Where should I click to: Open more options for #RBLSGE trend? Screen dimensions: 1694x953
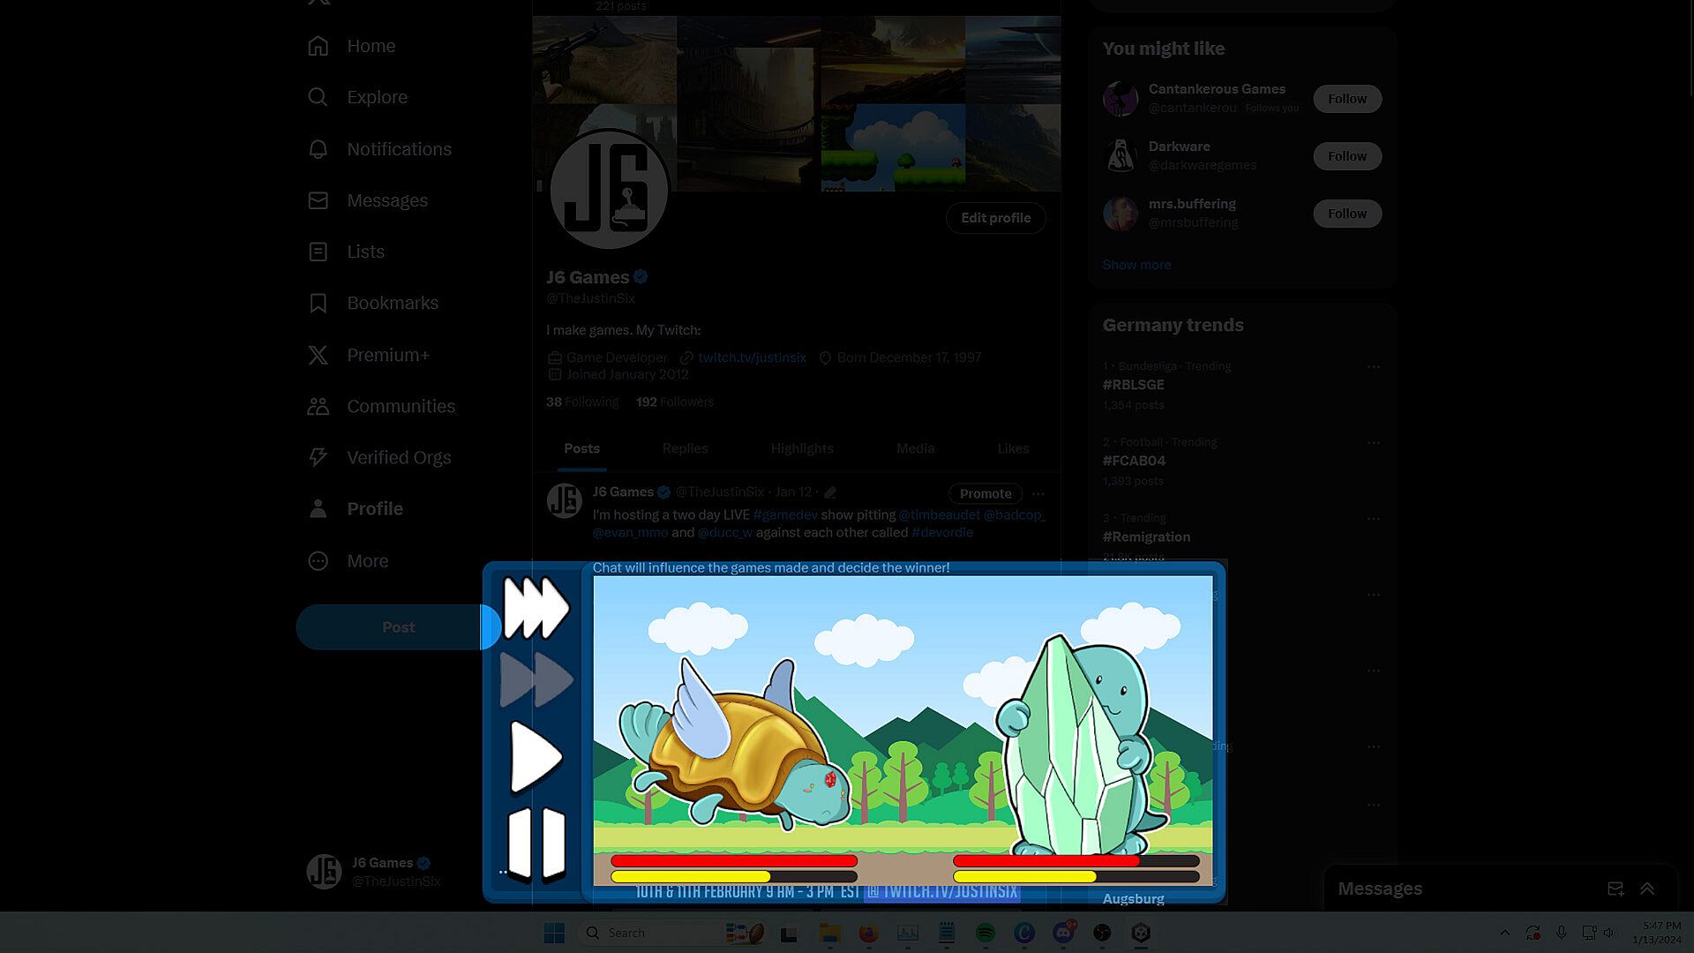[1373, 366]
